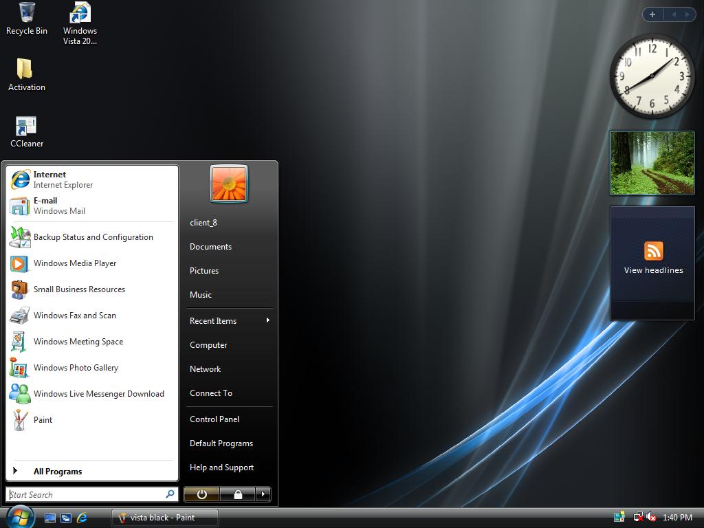
Task: Click the Windows Media Player icon
Action: [x=20, y=263]
